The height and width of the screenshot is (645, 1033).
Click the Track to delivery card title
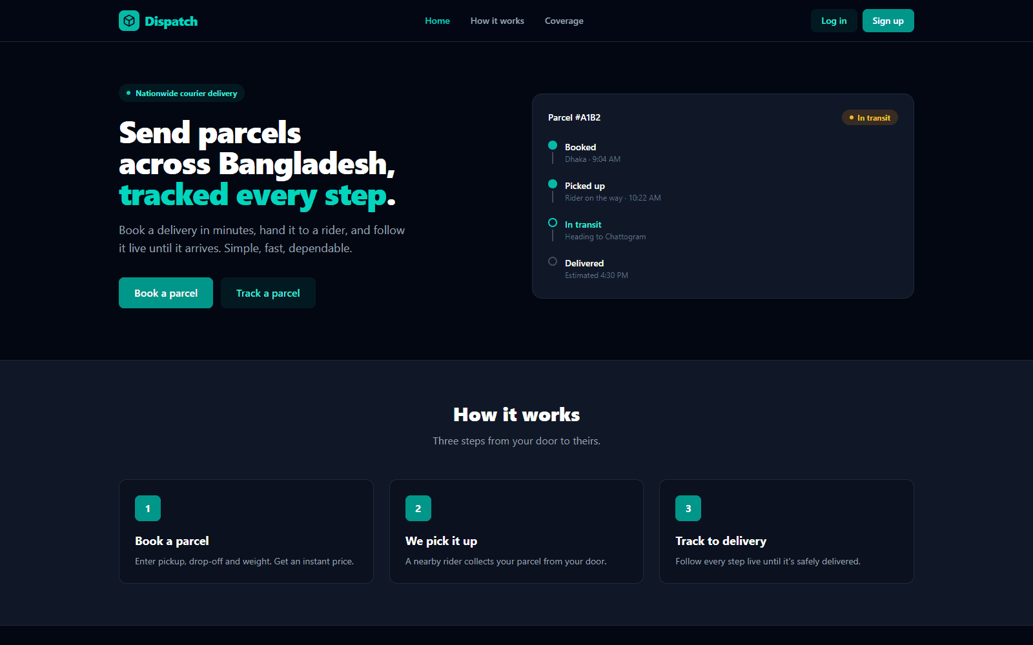721,541
